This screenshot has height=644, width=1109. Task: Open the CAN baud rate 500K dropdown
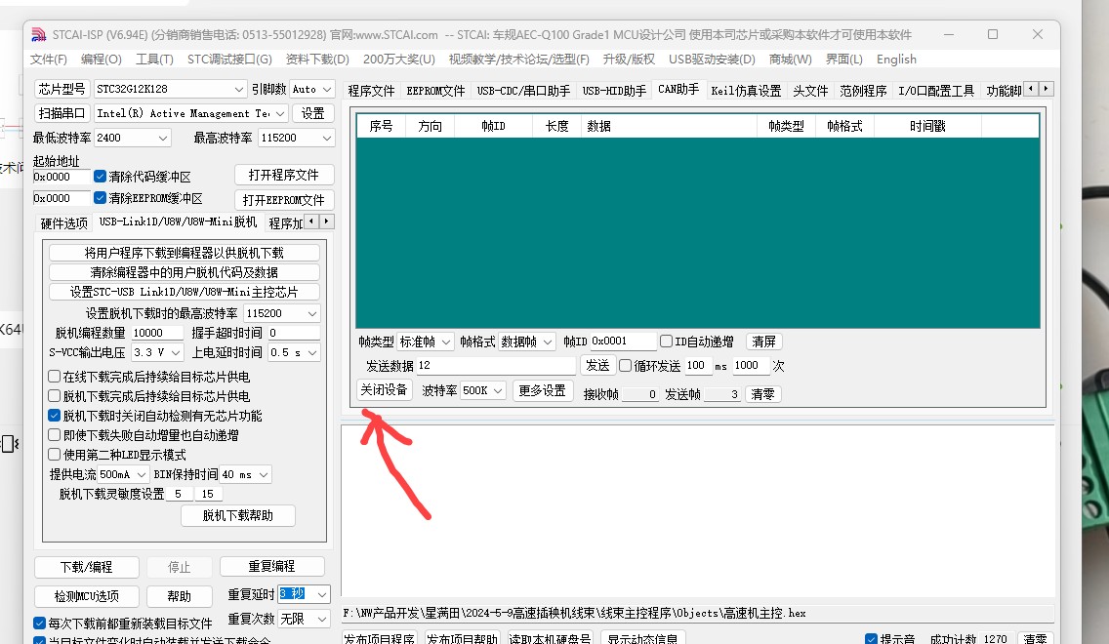click(483, 390)
